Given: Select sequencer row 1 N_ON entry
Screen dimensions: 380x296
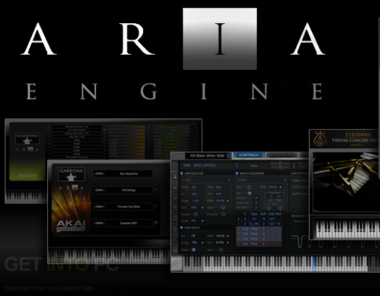Looking at the screenshot, I should click(259, 224).
